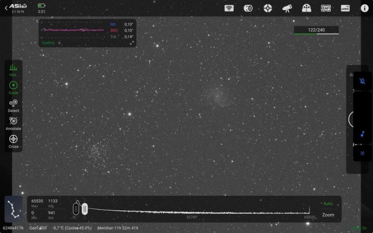Viewport: 373px width, 233px height.
Task: Toggle the Guide graph overlay
Action: pyautogui.click(x=13, y=87)
